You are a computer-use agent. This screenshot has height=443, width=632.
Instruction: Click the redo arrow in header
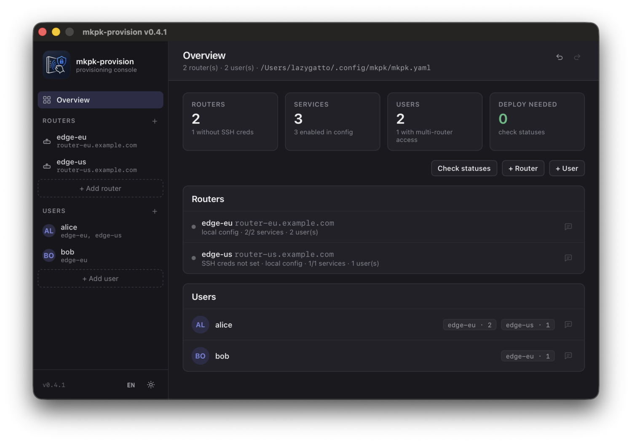coord(577,57)
